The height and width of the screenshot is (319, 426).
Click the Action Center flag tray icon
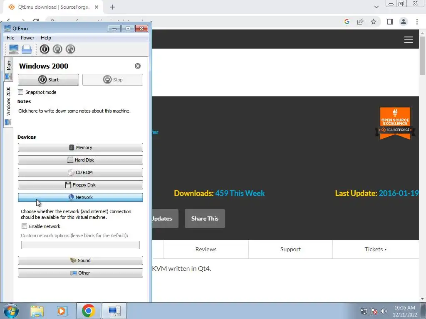(x=374, y=312)
